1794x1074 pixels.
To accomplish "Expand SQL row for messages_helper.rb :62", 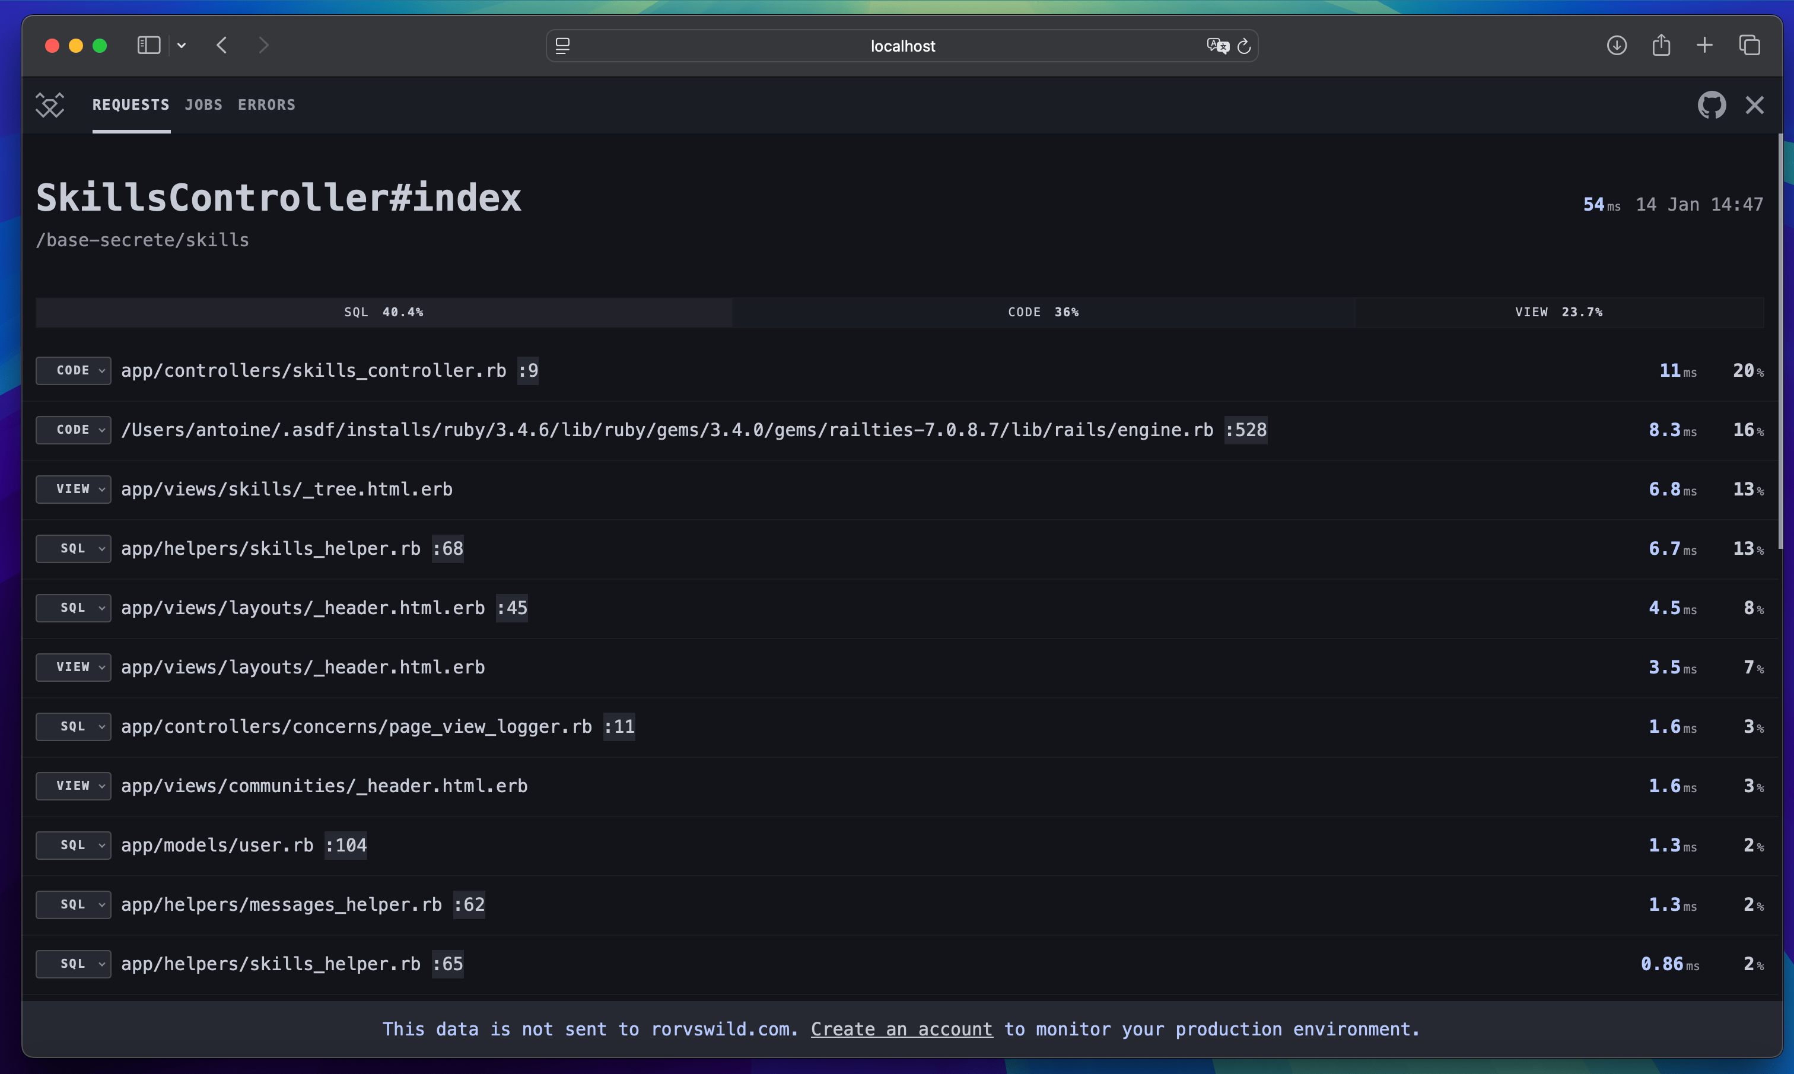I will point(73,905).
